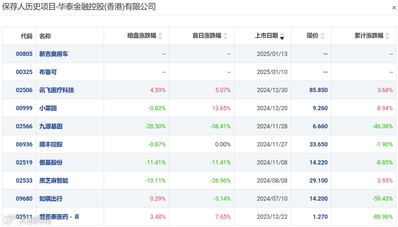Select listing date 2023/12/22
The image size is (398, 227).
[272, 217]
